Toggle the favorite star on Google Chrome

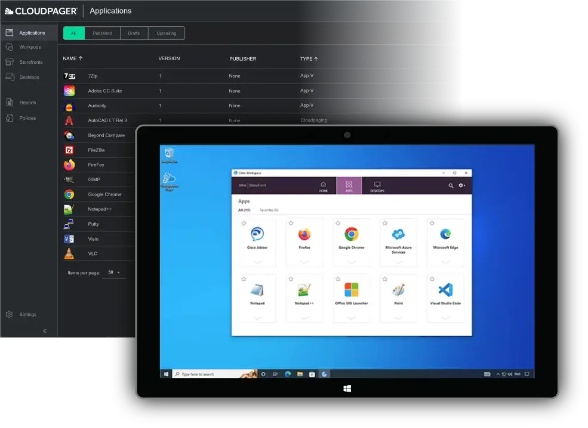(338, 223)
